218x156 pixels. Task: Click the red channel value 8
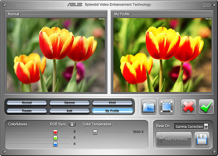(x=74, y=132)
